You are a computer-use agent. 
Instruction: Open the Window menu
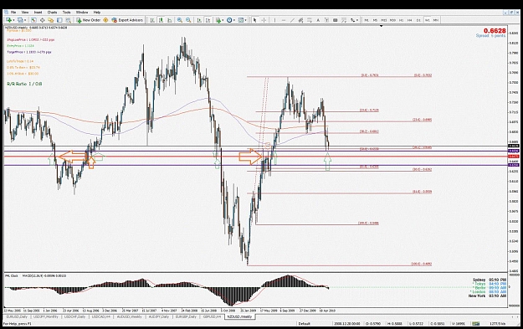click(x=82, y=13)
